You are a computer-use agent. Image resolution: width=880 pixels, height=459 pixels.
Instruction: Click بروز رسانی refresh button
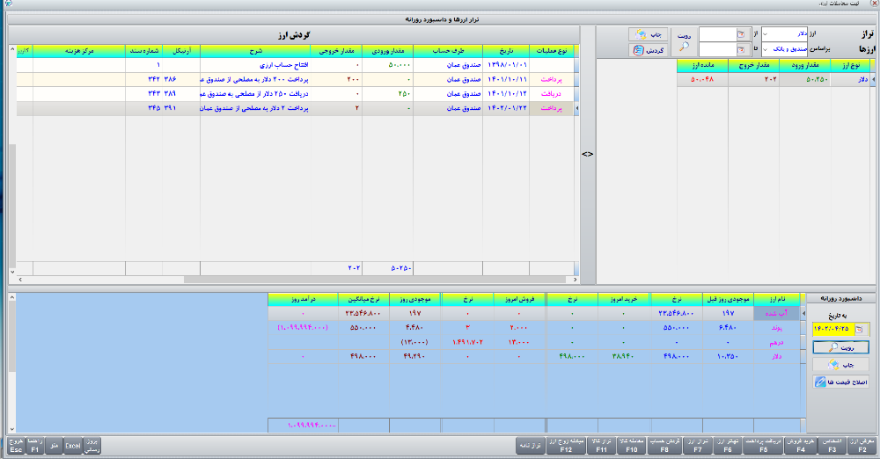(92, 446)
